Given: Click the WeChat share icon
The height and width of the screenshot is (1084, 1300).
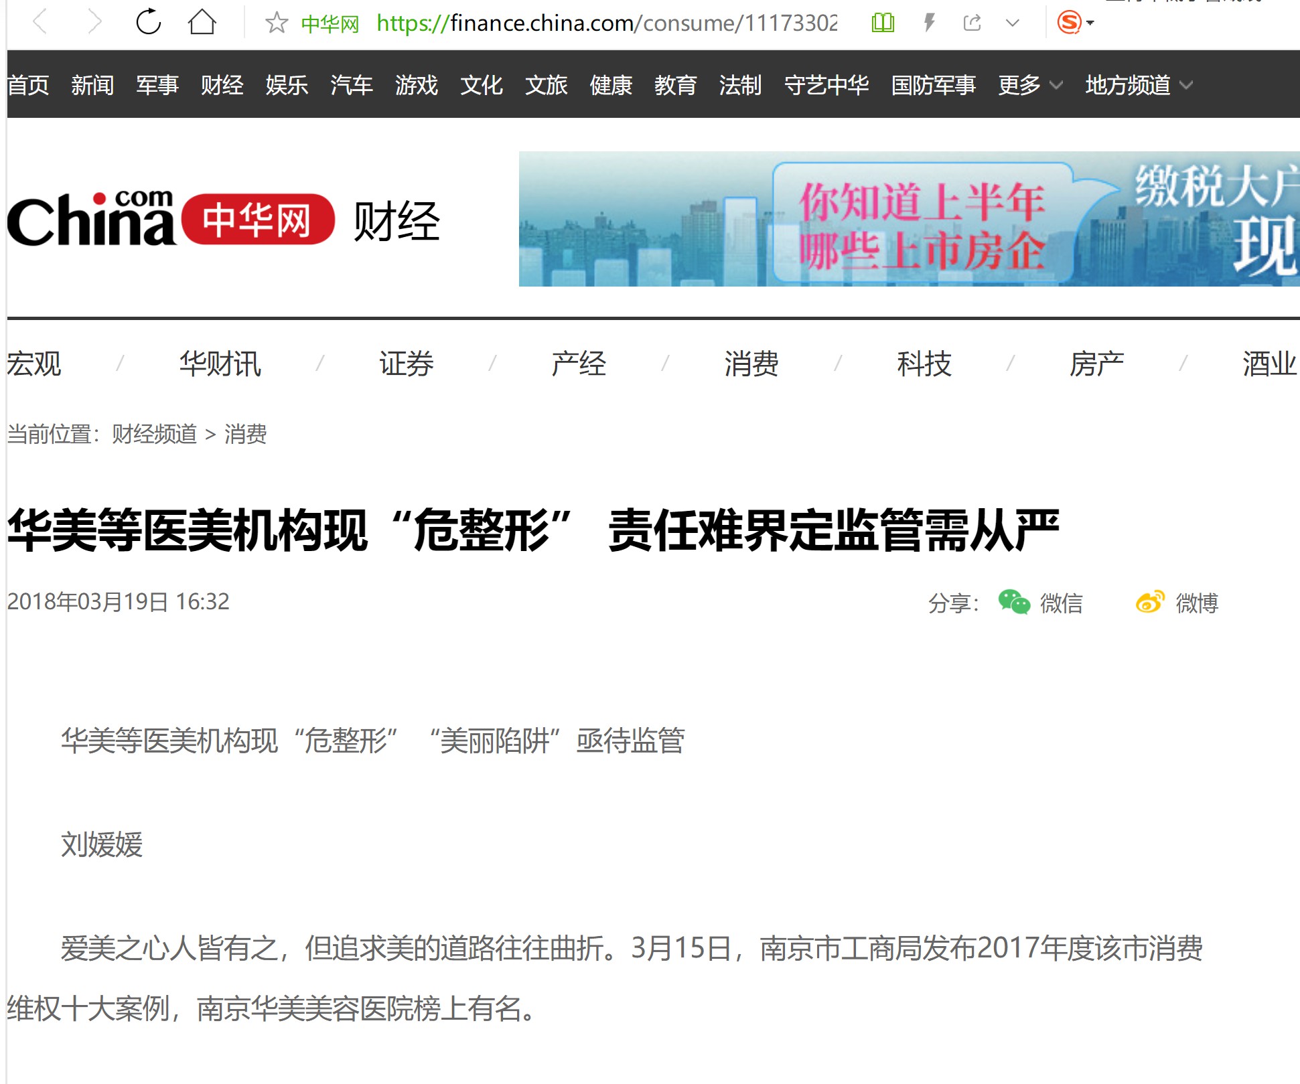Looking at the screenshot, I should [x=1014, y=602].
